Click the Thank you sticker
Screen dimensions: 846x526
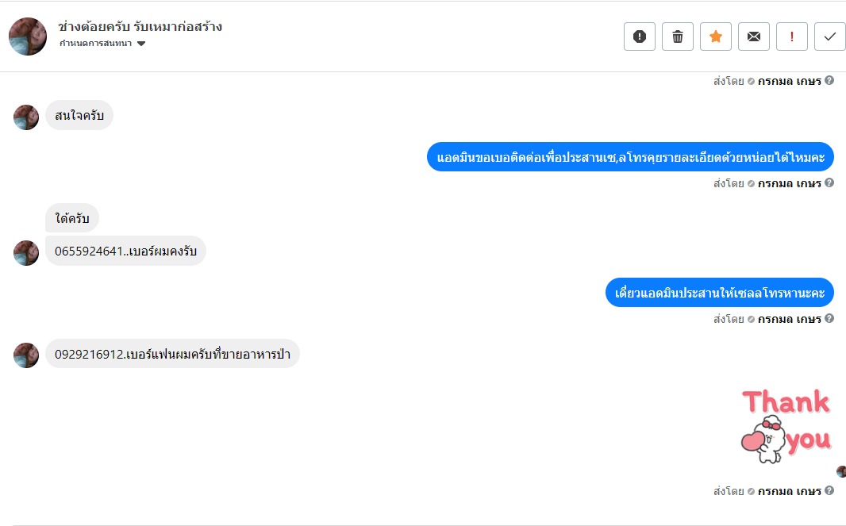(x=786, y=425)
